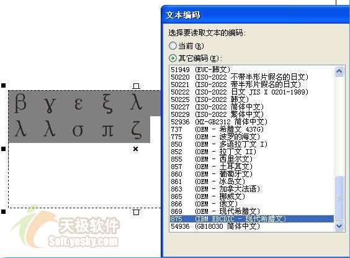Viewport: 350px width, 258px height.
Task: Choose encoding 737 (OEM - 希腊文 437G)
Action: point(251,129)
